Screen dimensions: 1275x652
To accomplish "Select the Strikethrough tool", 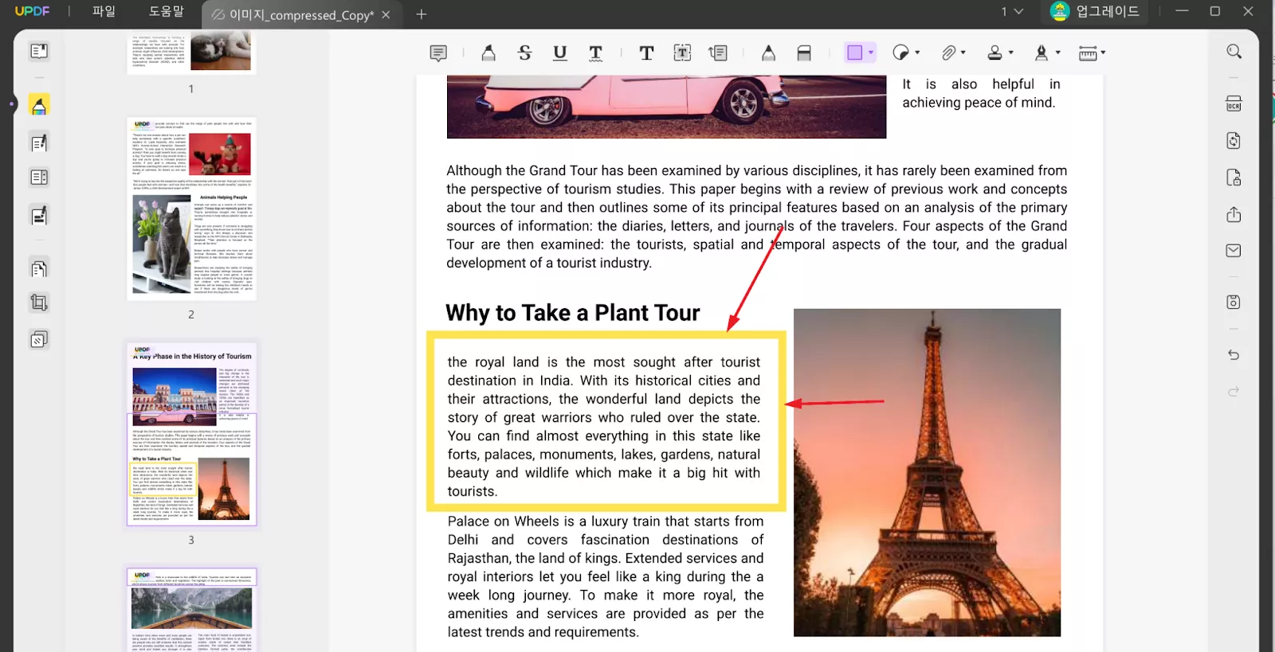I will (x=524, y=53).
